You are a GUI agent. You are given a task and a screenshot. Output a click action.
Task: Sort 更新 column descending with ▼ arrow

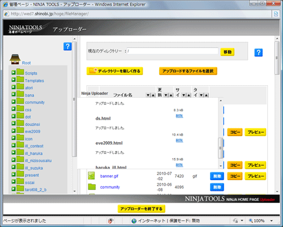[x=166, y=95]
